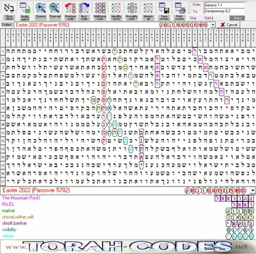Edit the To field showing Deuteronomy 8:2
256x254 pixels.
click(x=224, y=11)
